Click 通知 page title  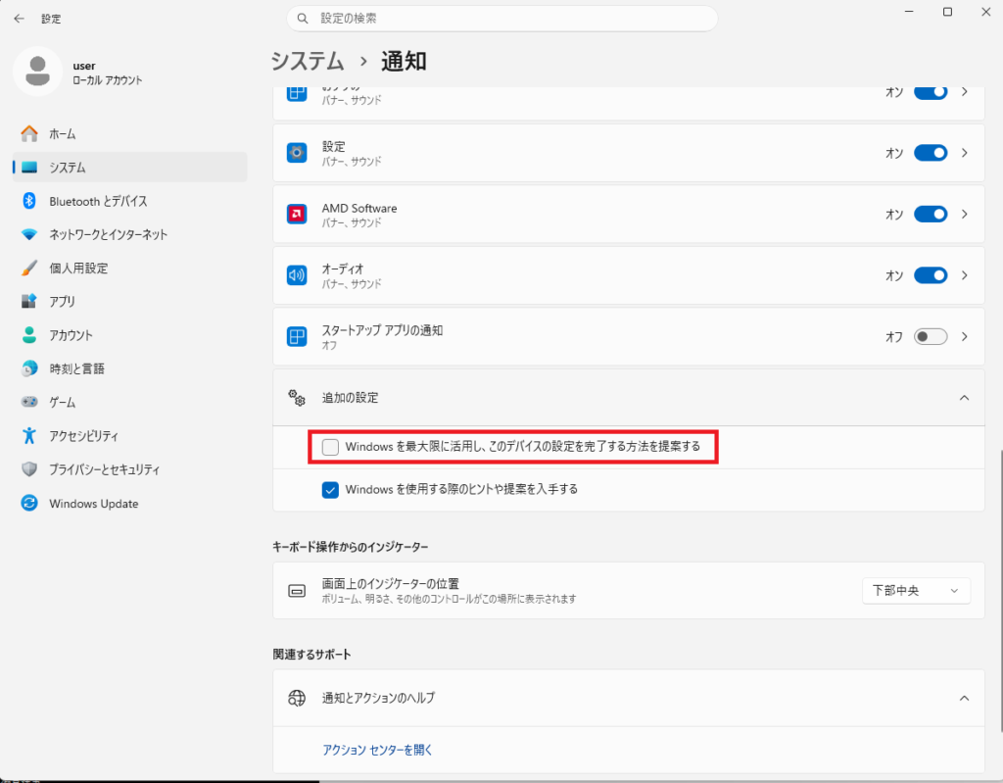[404, 62]
